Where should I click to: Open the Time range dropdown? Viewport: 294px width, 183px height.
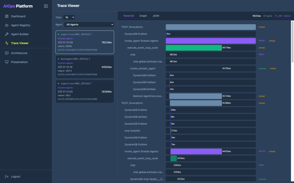point(69,17)
